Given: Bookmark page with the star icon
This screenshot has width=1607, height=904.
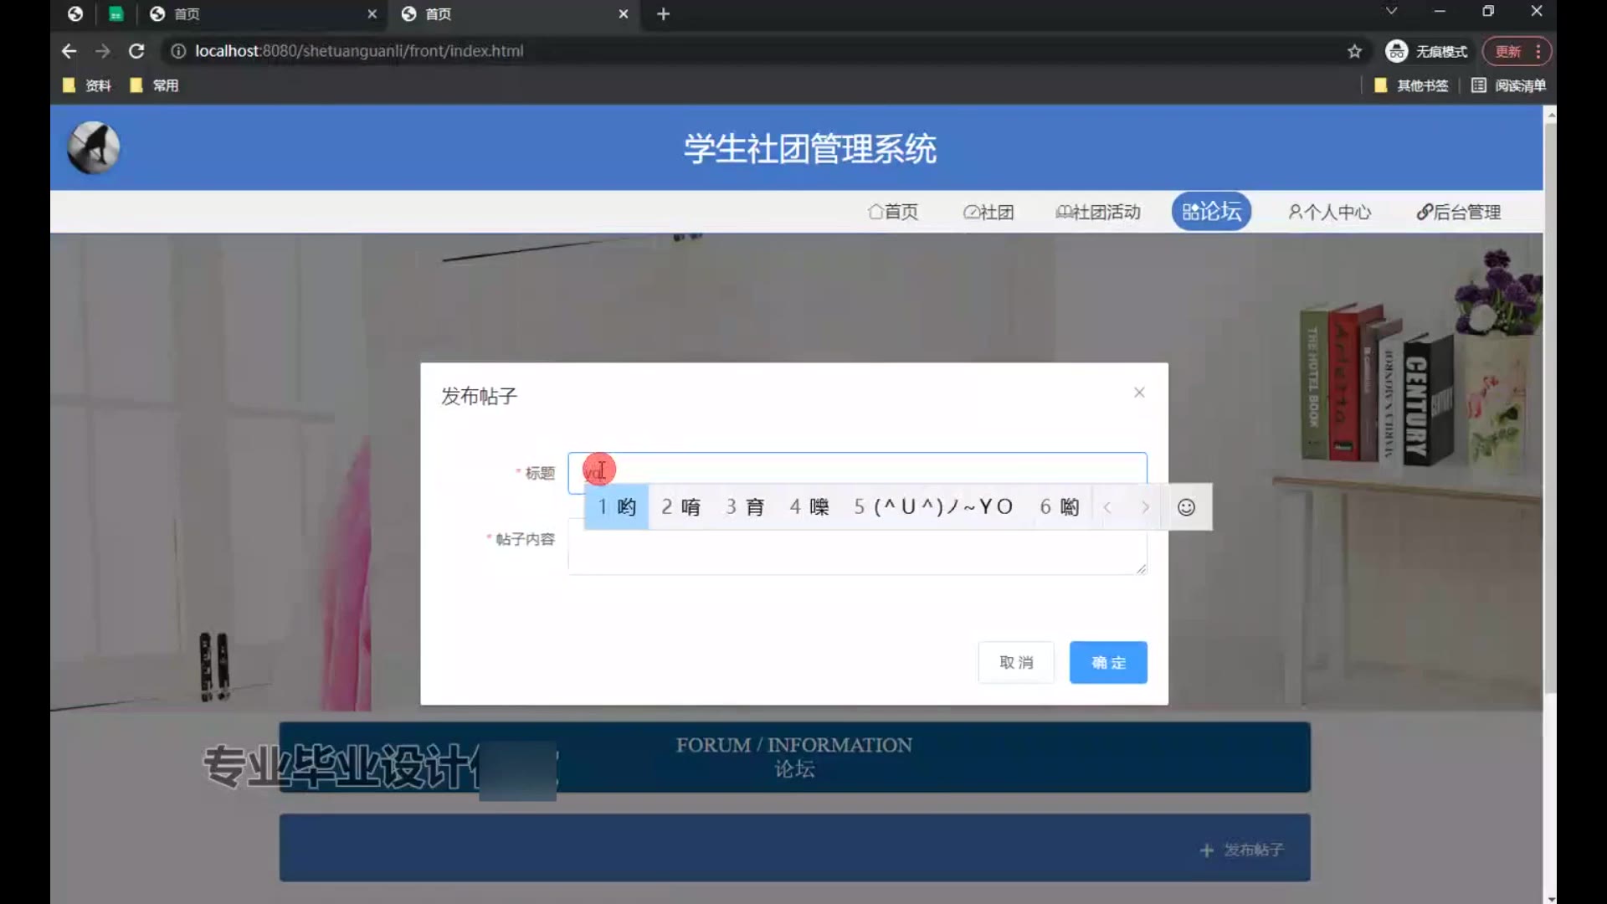Looking at the screenshot, I should (x=1354, y=51).
